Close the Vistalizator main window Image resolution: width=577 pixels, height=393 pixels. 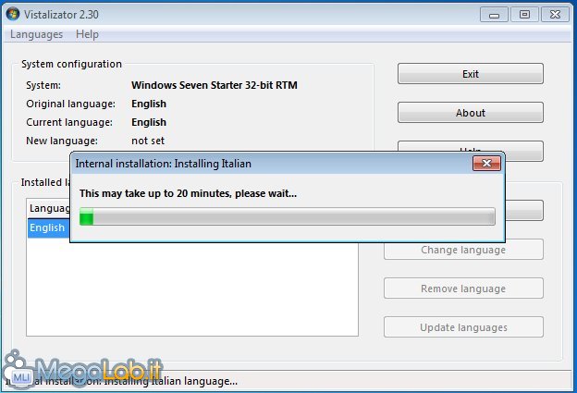pyautogui.click(x=555, y=15)
